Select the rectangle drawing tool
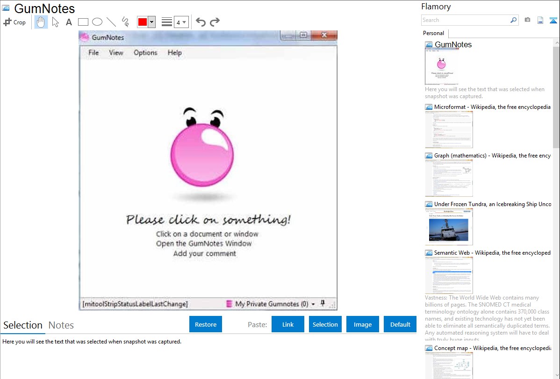560x379 pixels. click(83, 22)
